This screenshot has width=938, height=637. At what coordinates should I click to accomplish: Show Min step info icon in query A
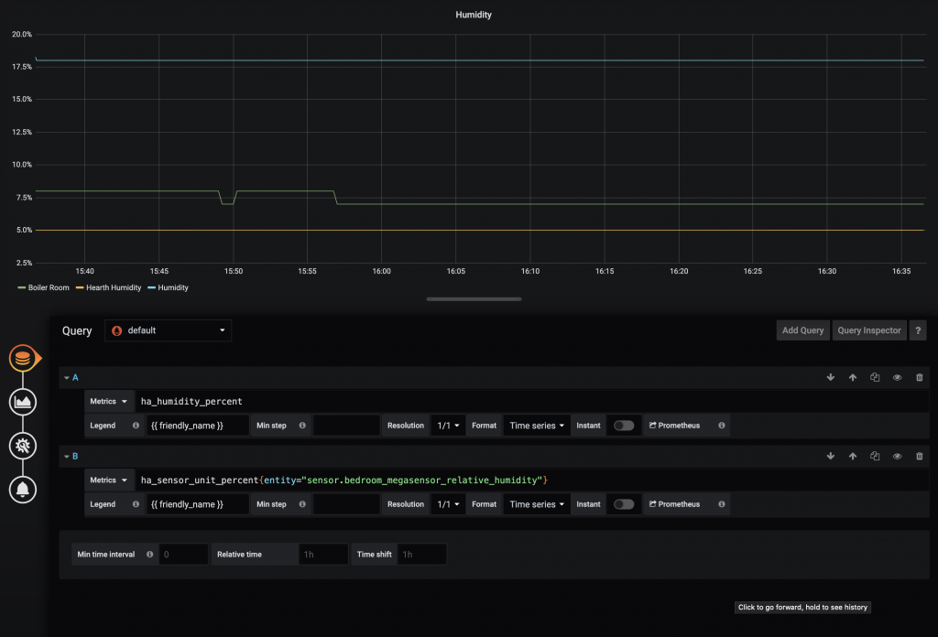click(302, 426)
